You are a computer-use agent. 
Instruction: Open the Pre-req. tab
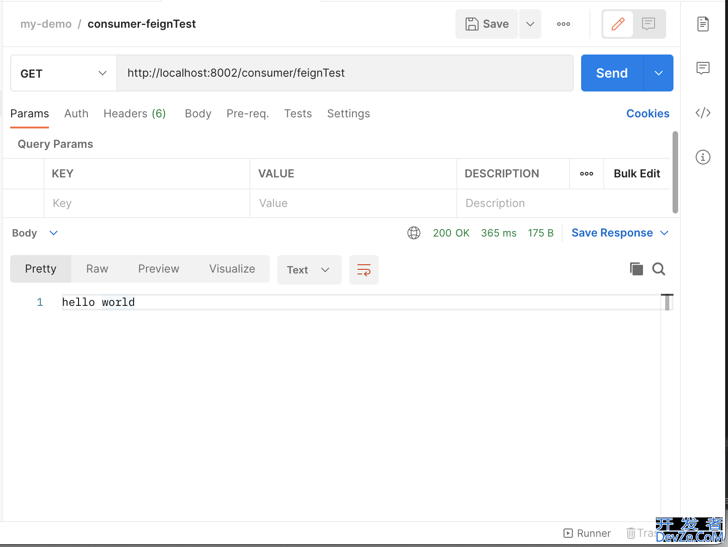tap(248, 114)
